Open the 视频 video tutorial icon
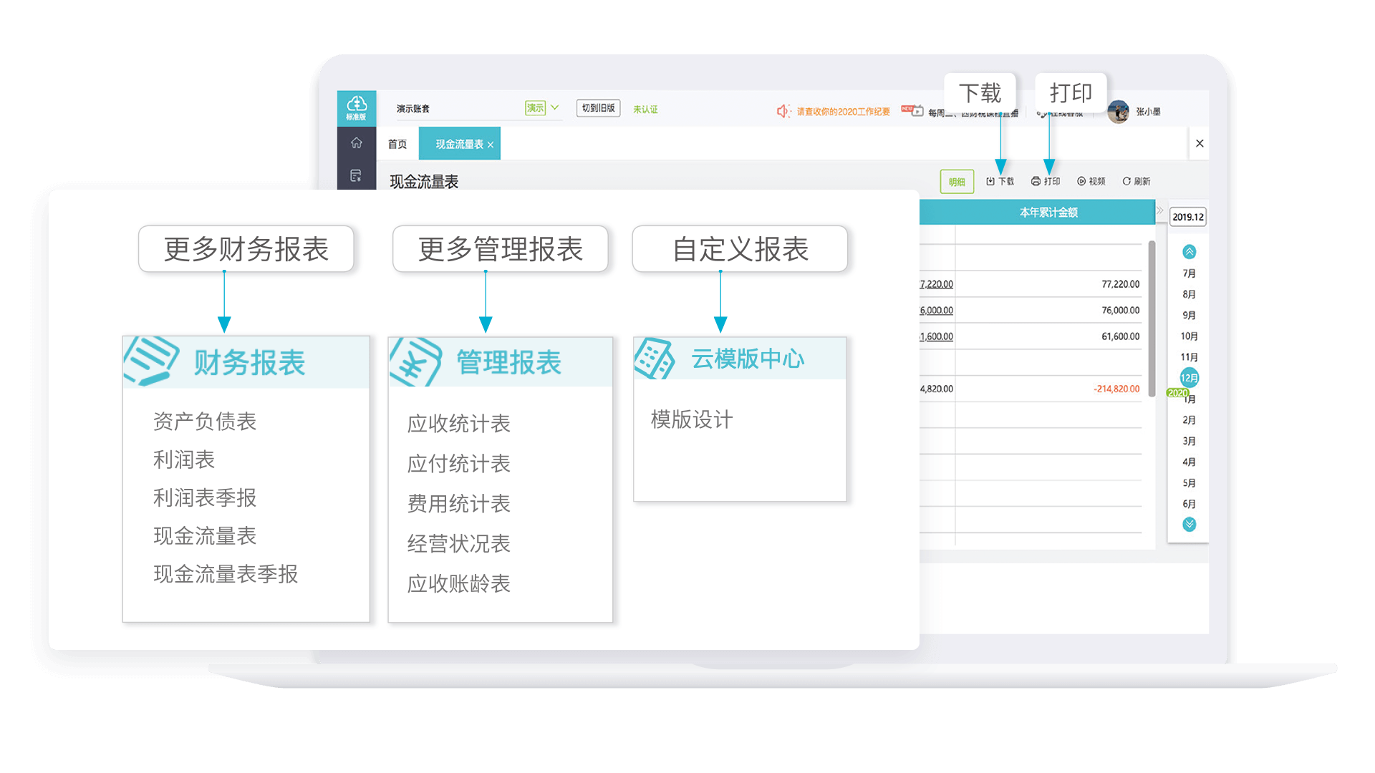This screenshot has height=773, width=1375. [1081, 181]
